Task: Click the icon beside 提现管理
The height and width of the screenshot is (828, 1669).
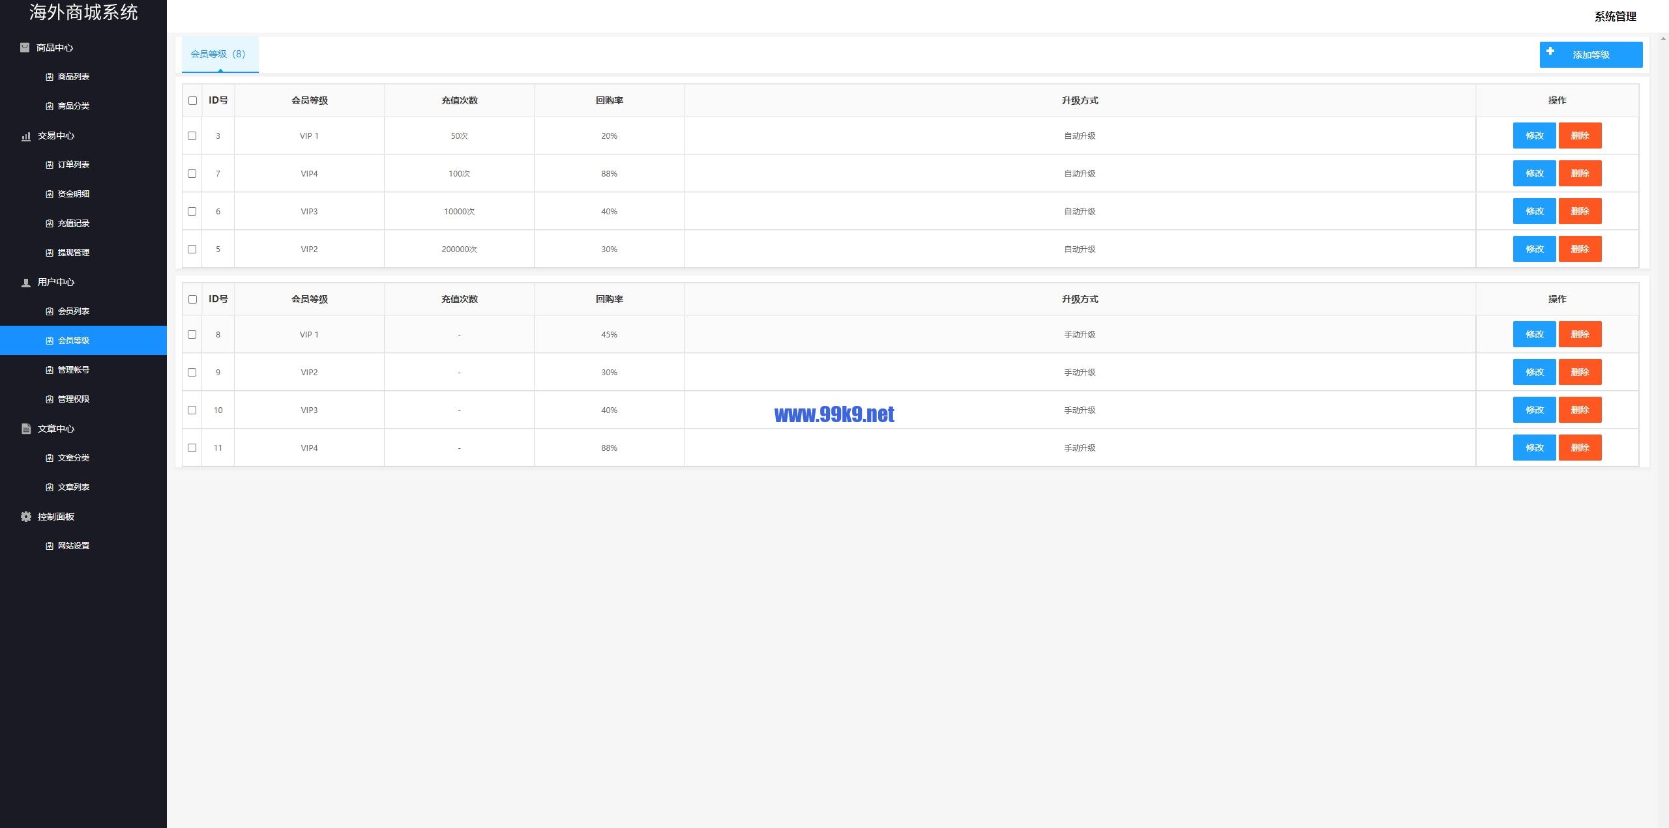Action: (50, 253)
